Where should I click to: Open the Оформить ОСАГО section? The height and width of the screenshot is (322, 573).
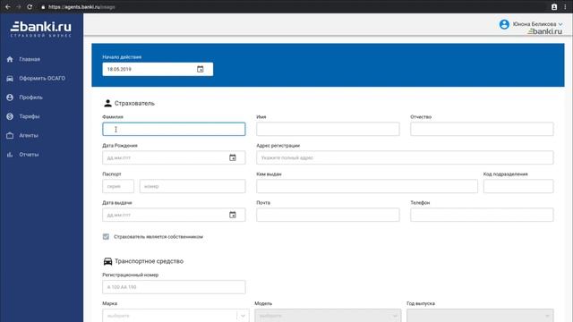pyautogui.click(x=42, y=78)
